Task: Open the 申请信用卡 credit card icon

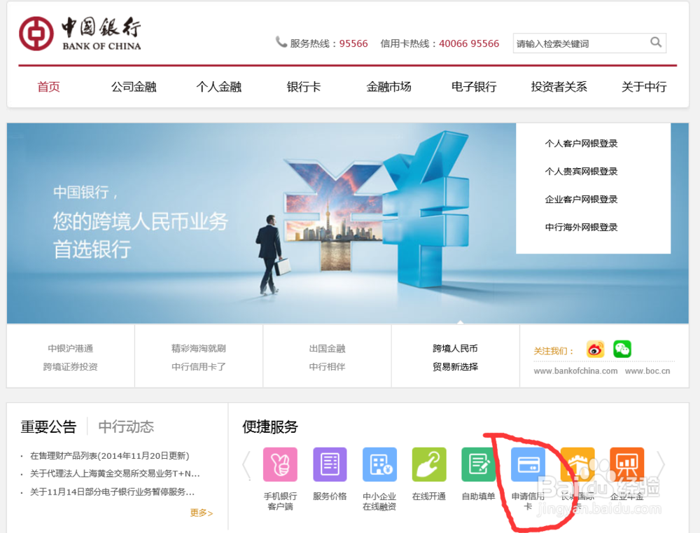Action: 528,464
